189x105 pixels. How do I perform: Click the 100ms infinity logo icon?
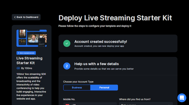coord(18,68)
